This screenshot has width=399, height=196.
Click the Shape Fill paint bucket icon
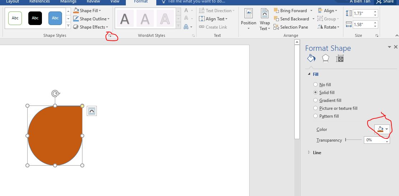click(x=76, y=11)
